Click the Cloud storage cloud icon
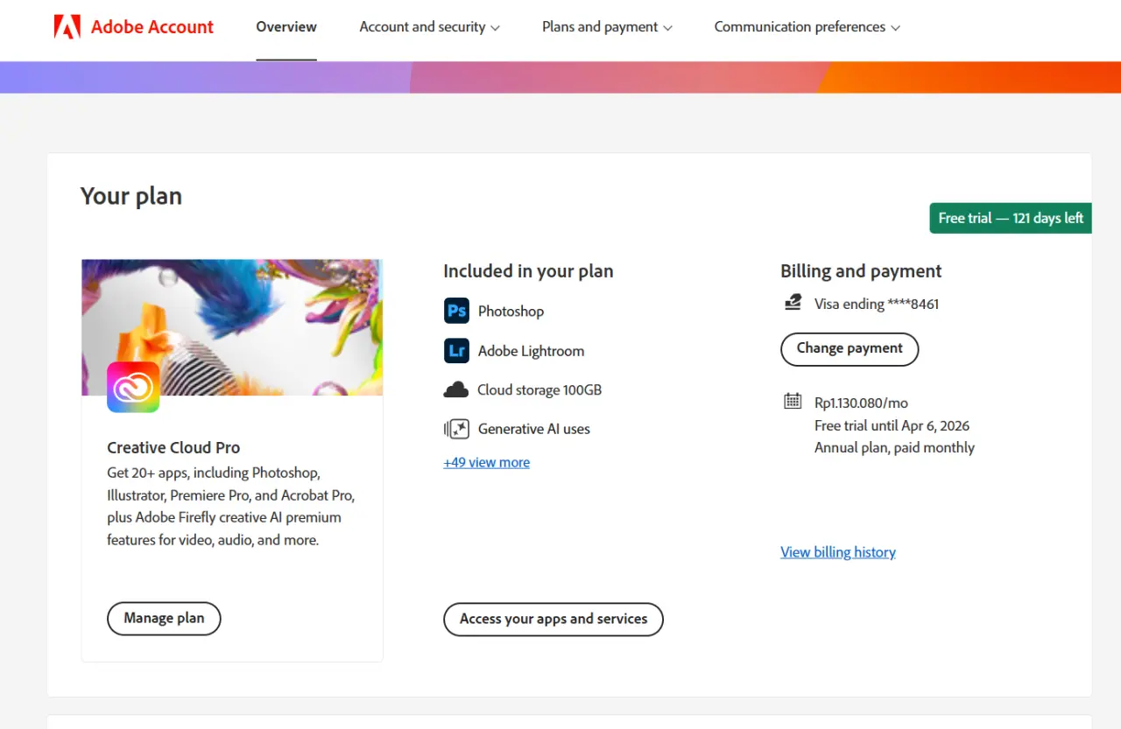The height and width of the screenshot is (729, 1121). [x=456, y=390]
